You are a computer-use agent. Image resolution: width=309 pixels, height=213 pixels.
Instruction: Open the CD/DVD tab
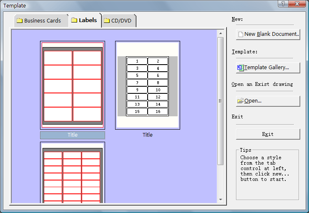(119, 20)
